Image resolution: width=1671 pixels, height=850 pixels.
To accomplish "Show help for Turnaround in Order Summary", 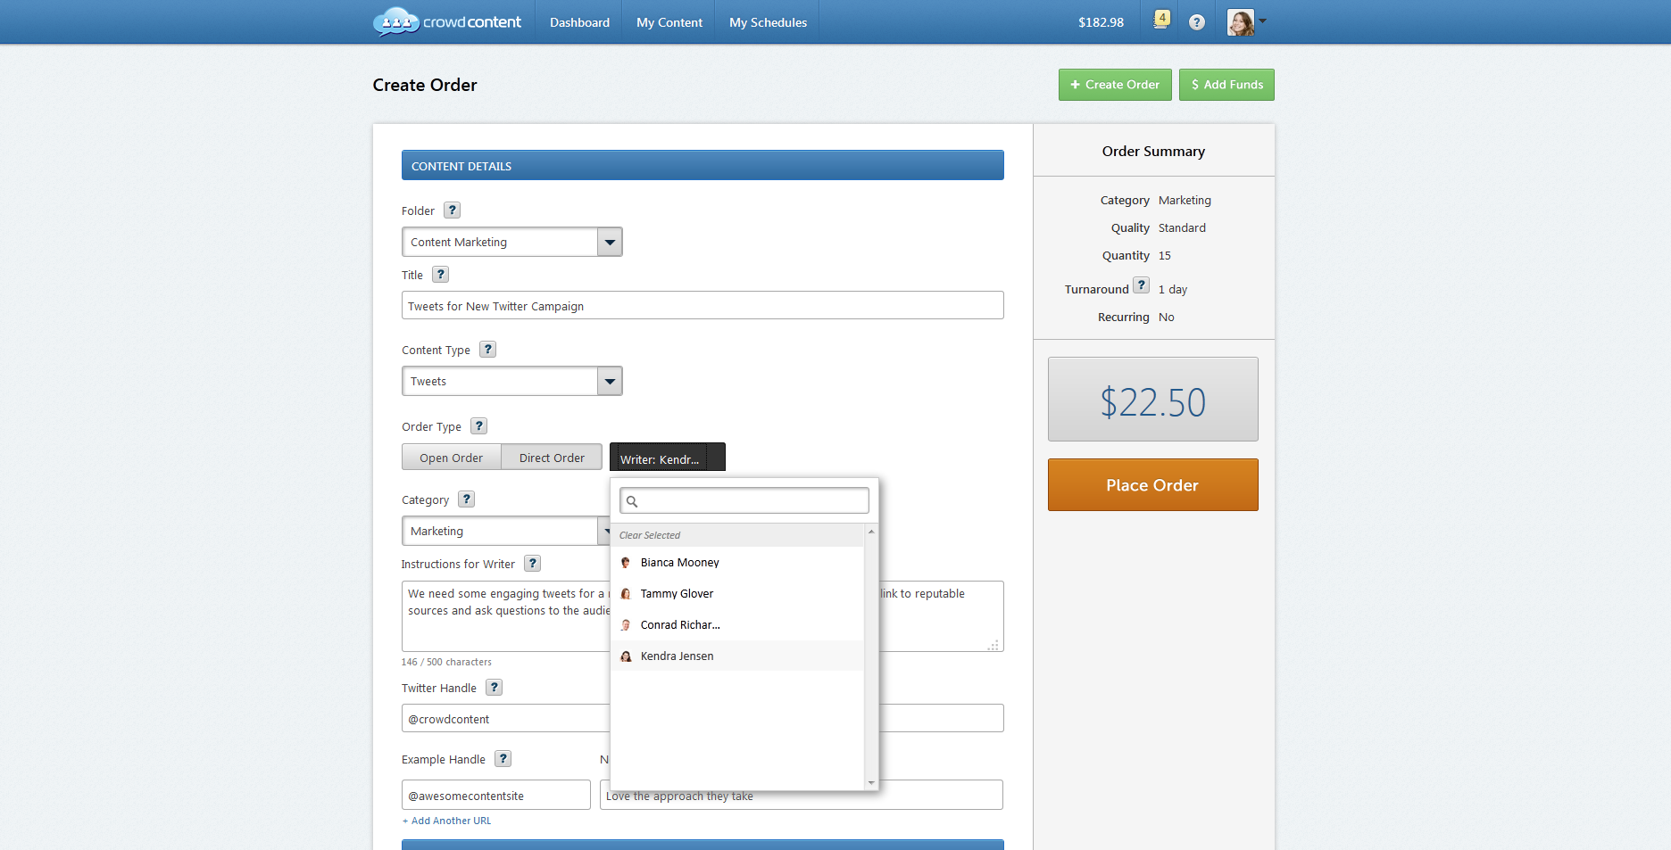I will 1141,285.
